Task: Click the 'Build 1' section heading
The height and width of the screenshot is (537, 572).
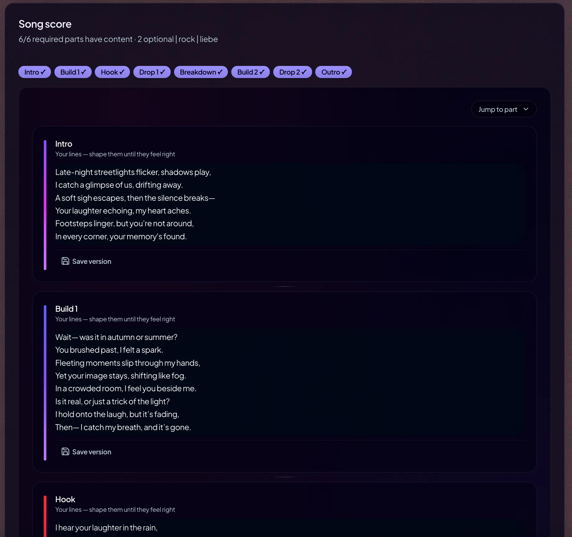Action: click(67, 309)
